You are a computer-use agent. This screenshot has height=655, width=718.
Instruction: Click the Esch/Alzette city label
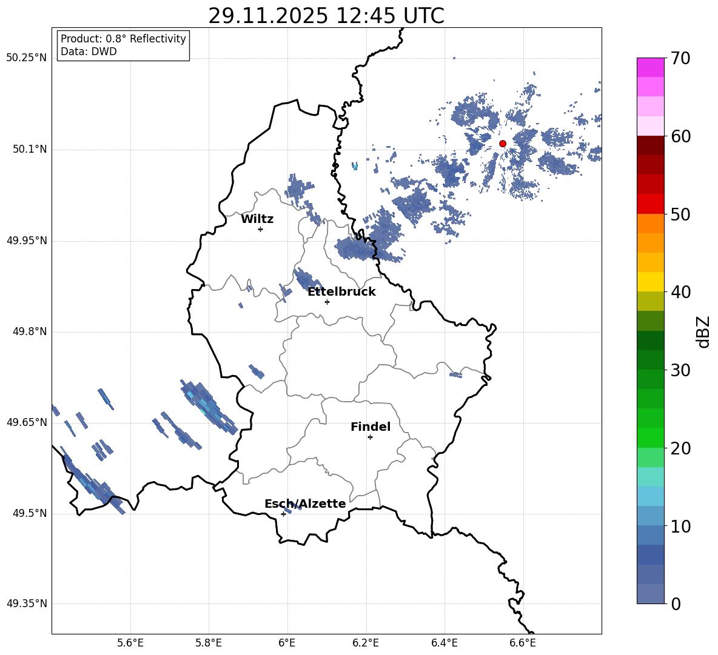pos(305,504)
